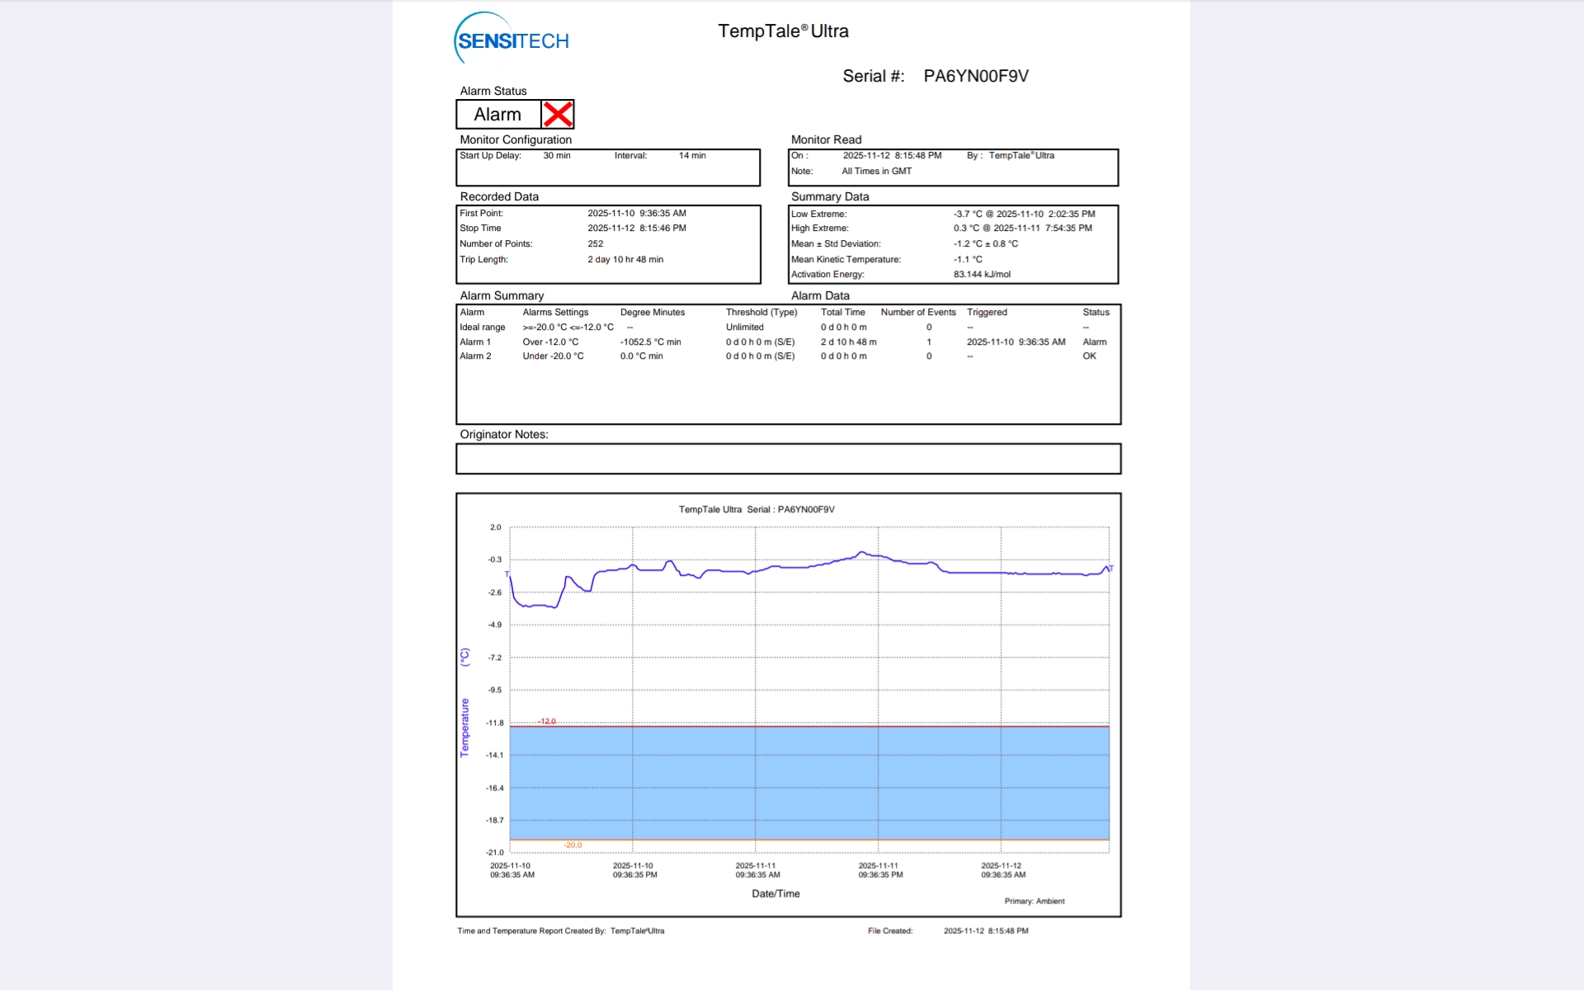
Task: Click the chart title text
Action: (x=757, y=509)
